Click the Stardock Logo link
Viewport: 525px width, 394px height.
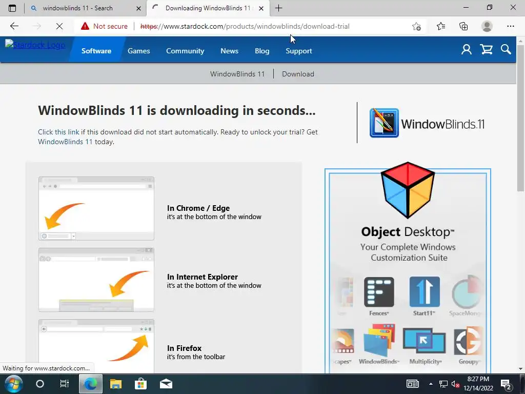coord(35,45)
